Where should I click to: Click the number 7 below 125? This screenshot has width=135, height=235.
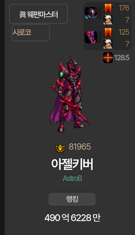pos(127,44)
